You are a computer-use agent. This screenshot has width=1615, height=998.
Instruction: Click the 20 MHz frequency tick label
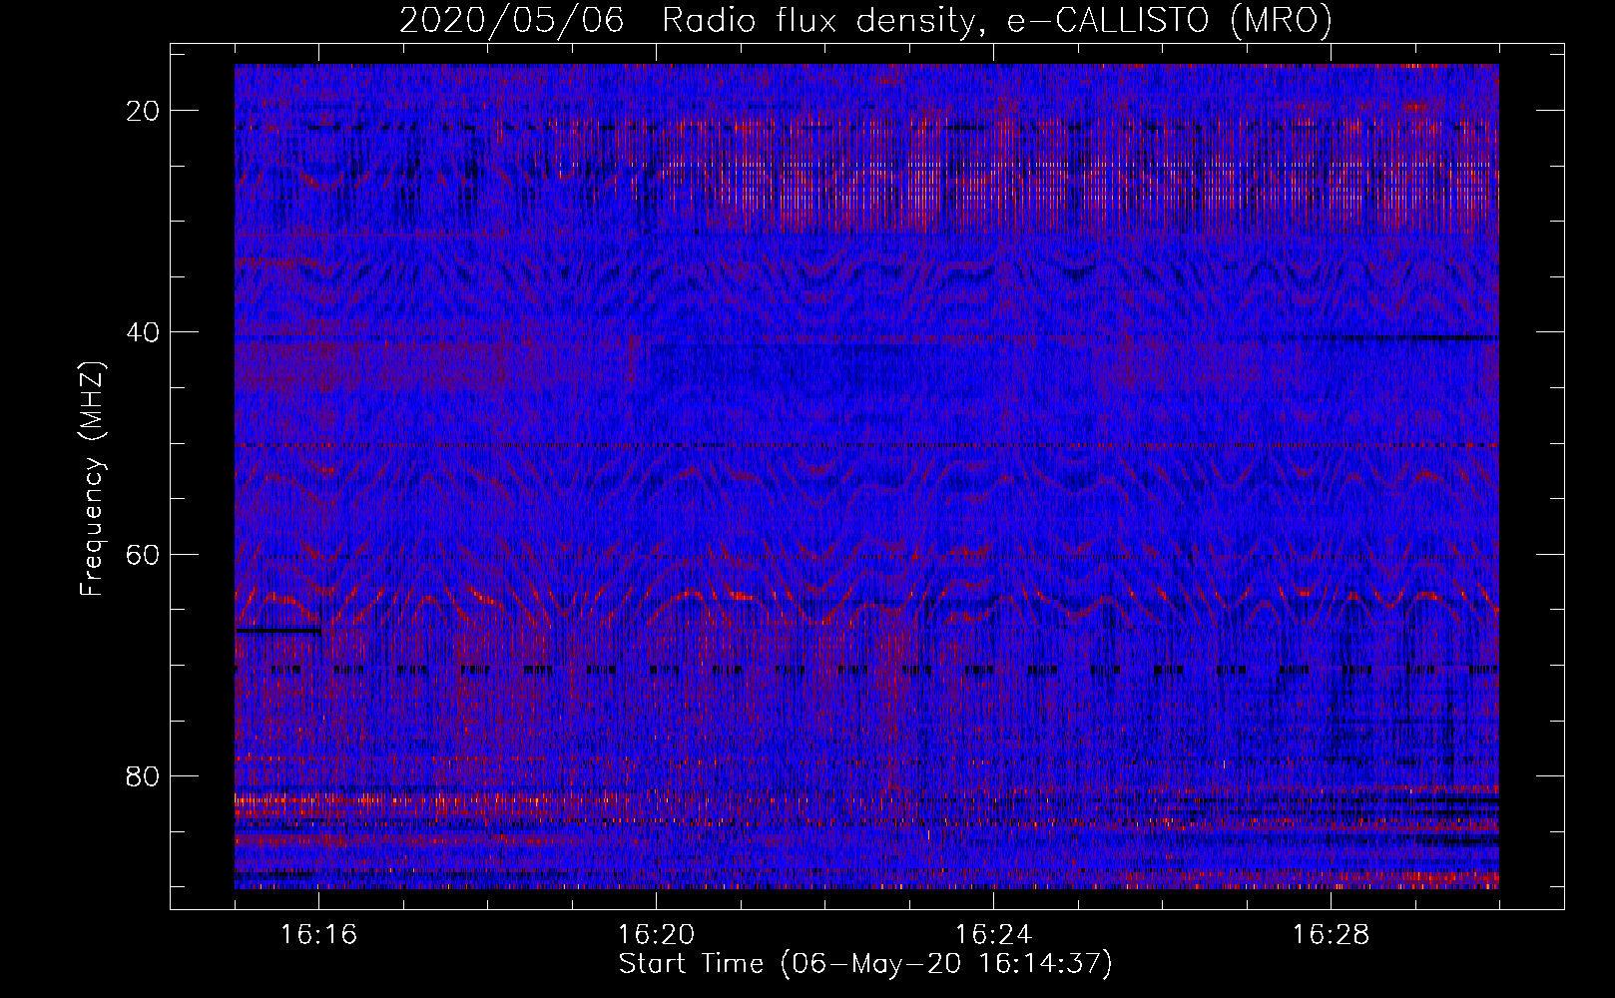coord(144,111)
